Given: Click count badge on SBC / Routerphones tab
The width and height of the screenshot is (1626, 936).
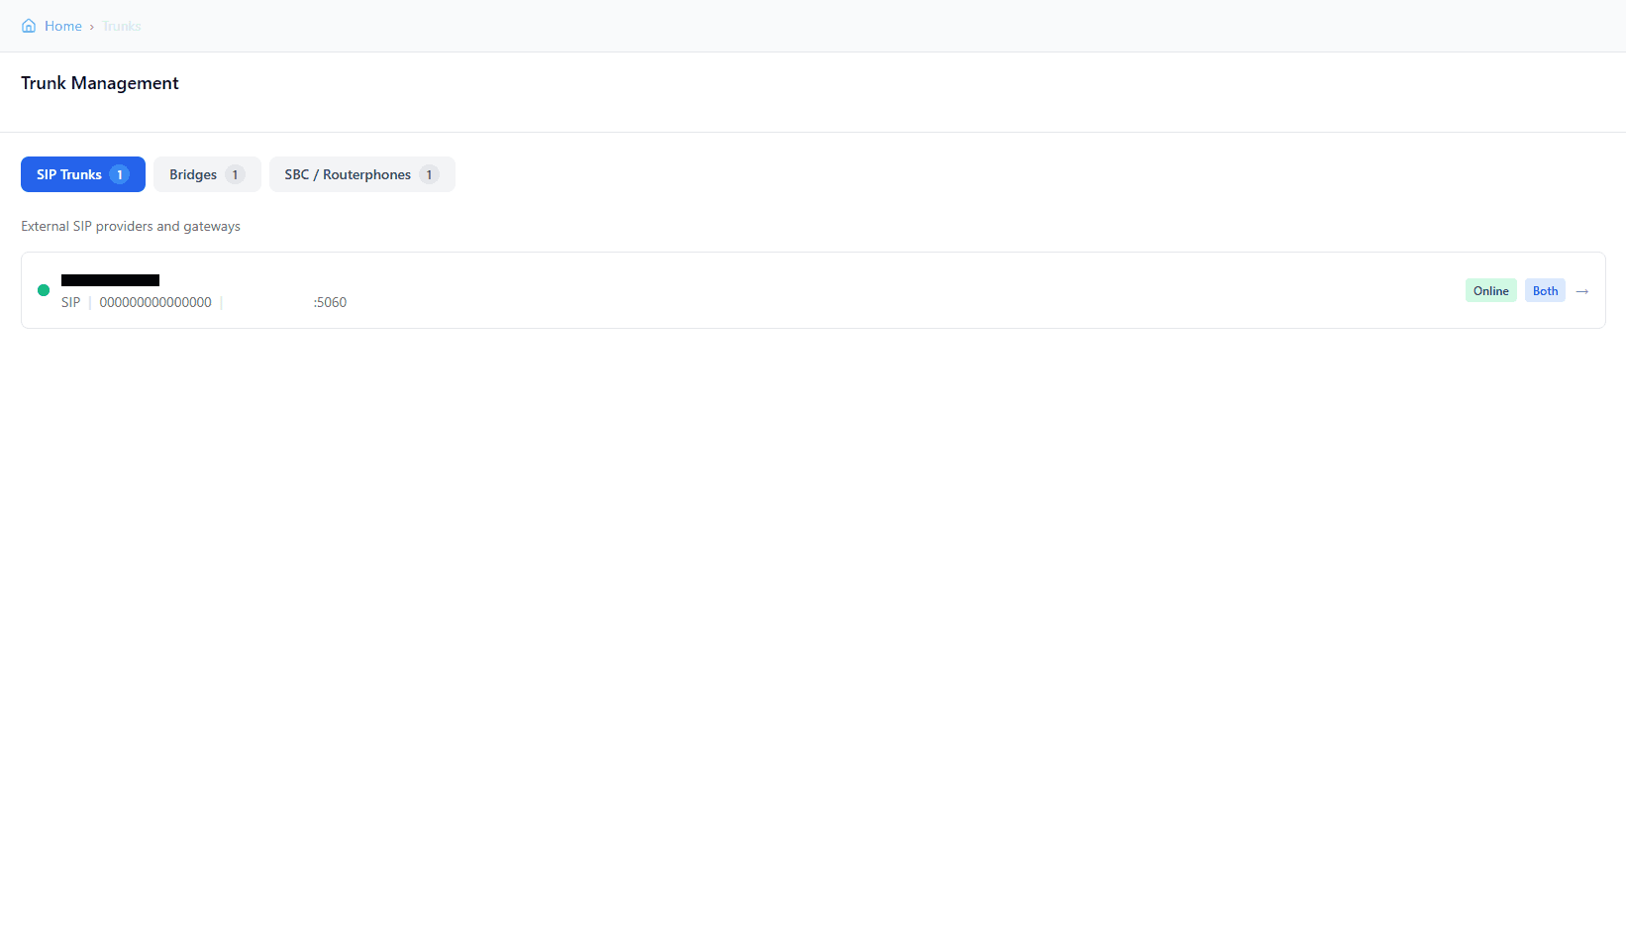Looking at the screenshot, I should pyautogui.click(x=429, y=174).
